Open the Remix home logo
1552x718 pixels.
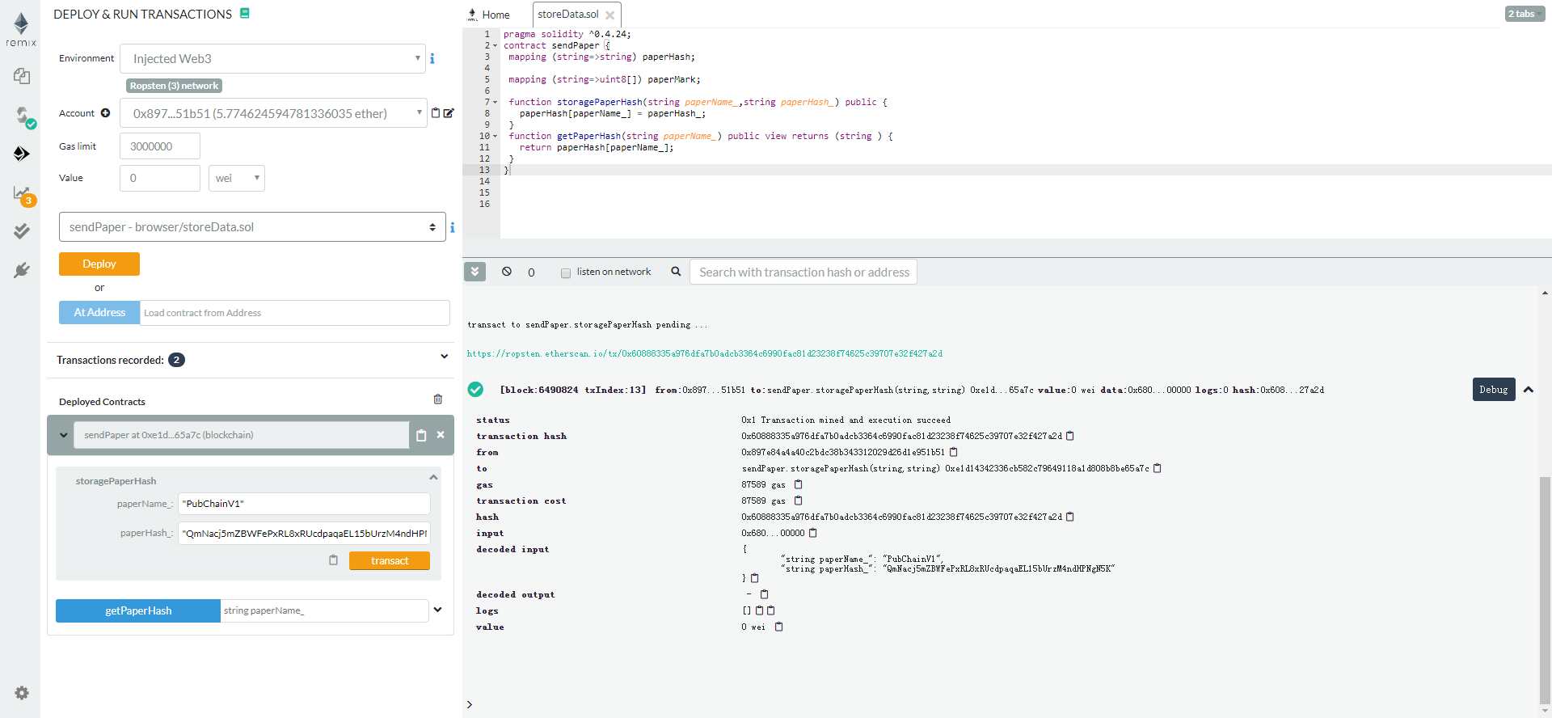pos(21,29)
